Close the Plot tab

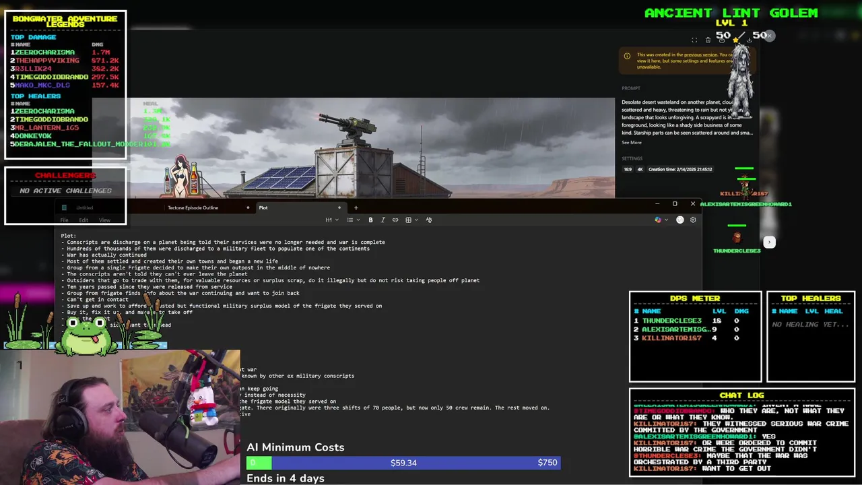(x=339, y=207)
